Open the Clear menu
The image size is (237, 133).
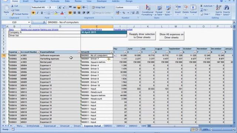pos(205,14)
